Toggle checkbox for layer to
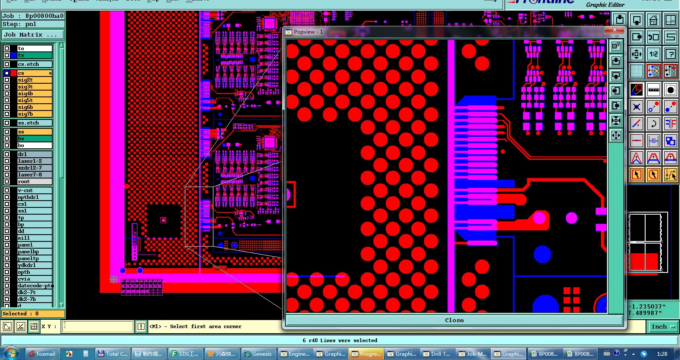 (x=7, y=48)
